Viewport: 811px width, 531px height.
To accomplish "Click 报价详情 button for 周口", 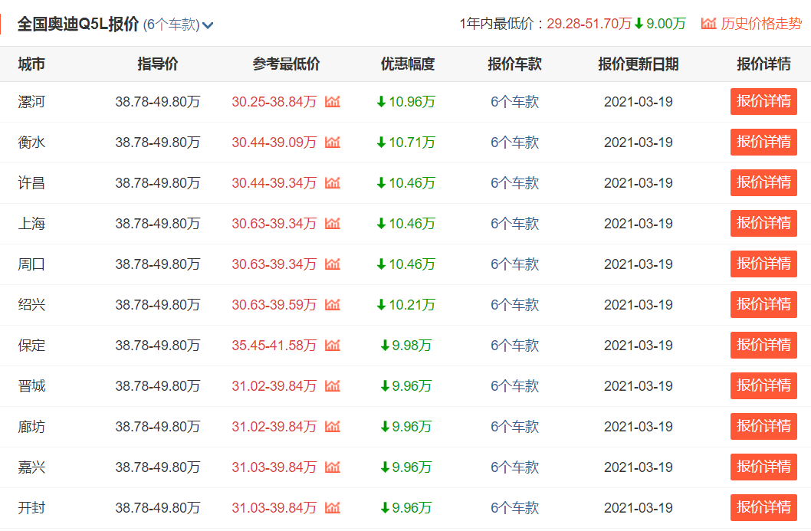I will 763,264.
